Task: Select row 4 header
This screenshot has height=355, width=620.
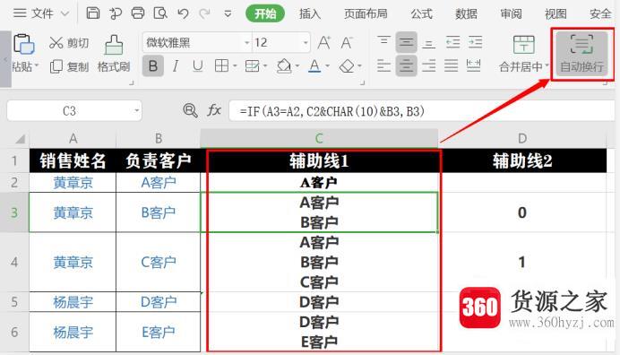Action: tap(14, 262)
